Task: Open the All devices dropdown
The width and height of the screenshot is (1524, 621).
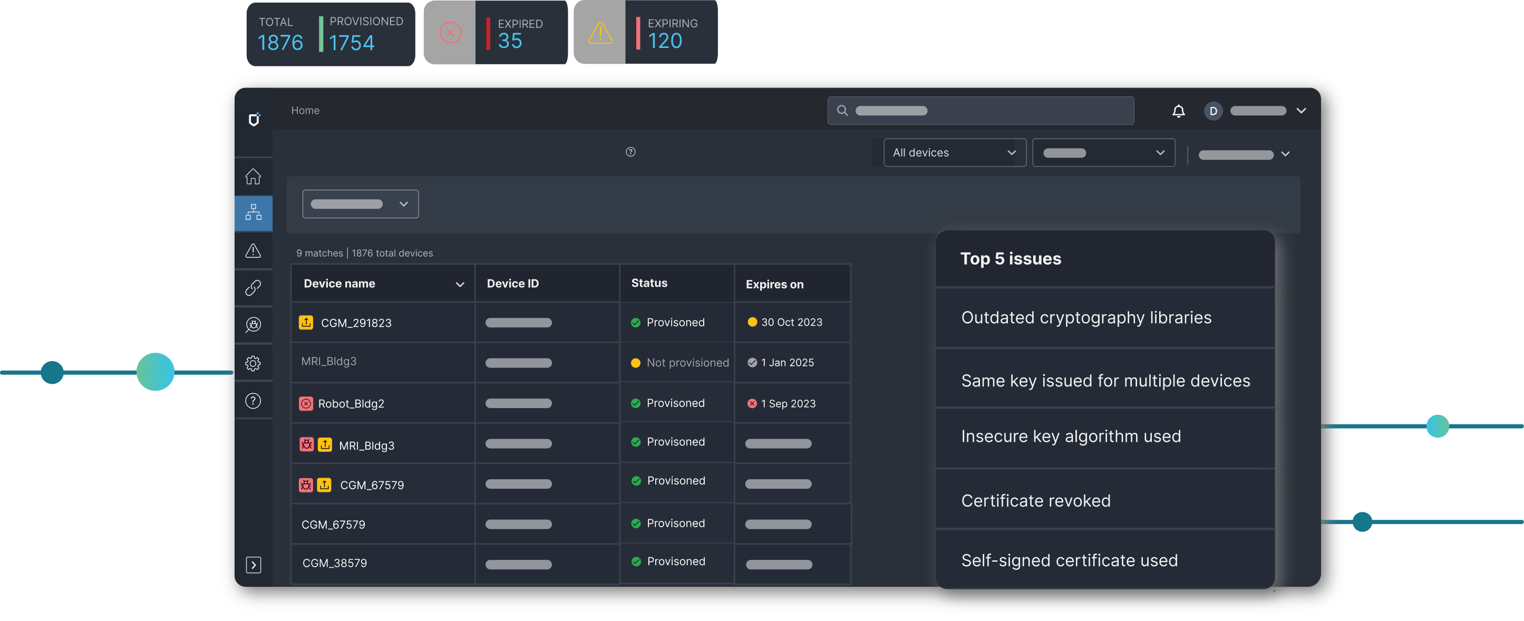Action: [x=954, y=152]
